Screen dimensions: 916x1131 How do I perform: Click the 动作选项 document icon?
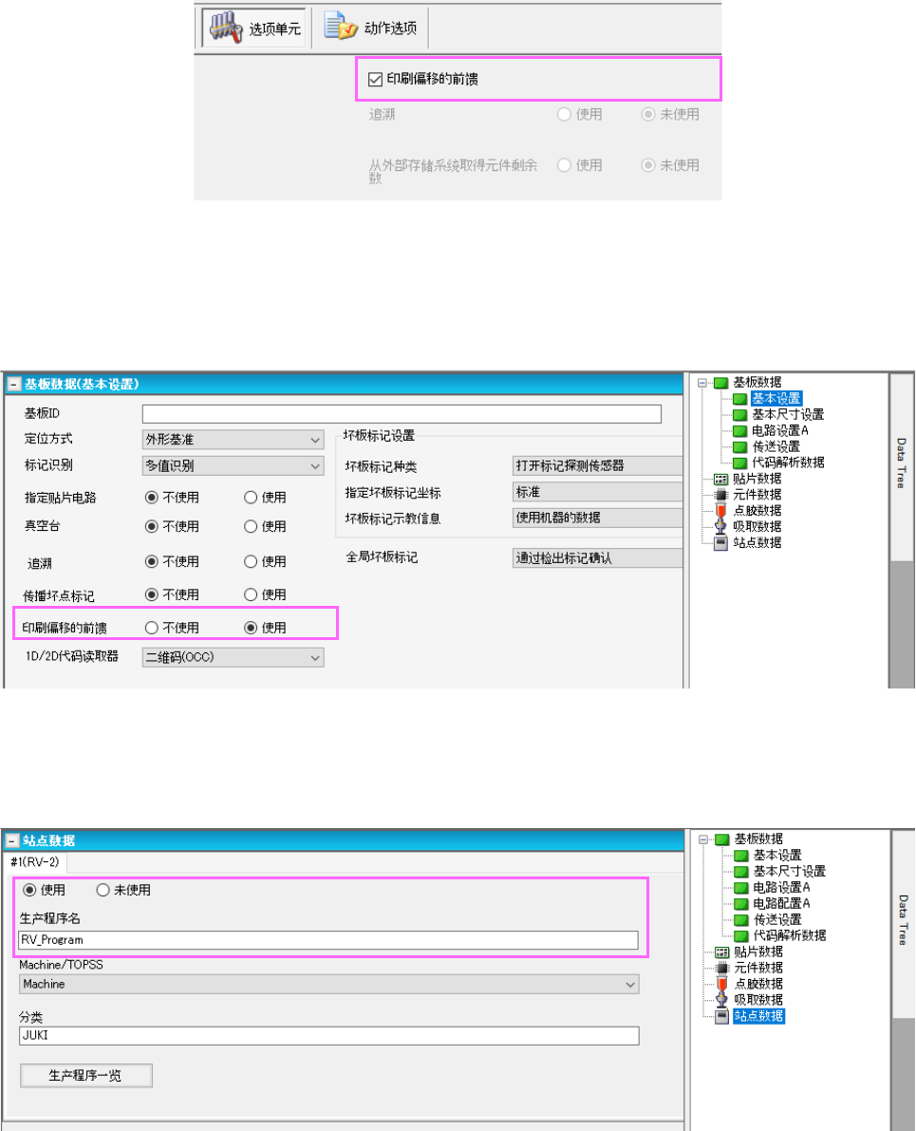pyautogui.click(x=341, y=27)
